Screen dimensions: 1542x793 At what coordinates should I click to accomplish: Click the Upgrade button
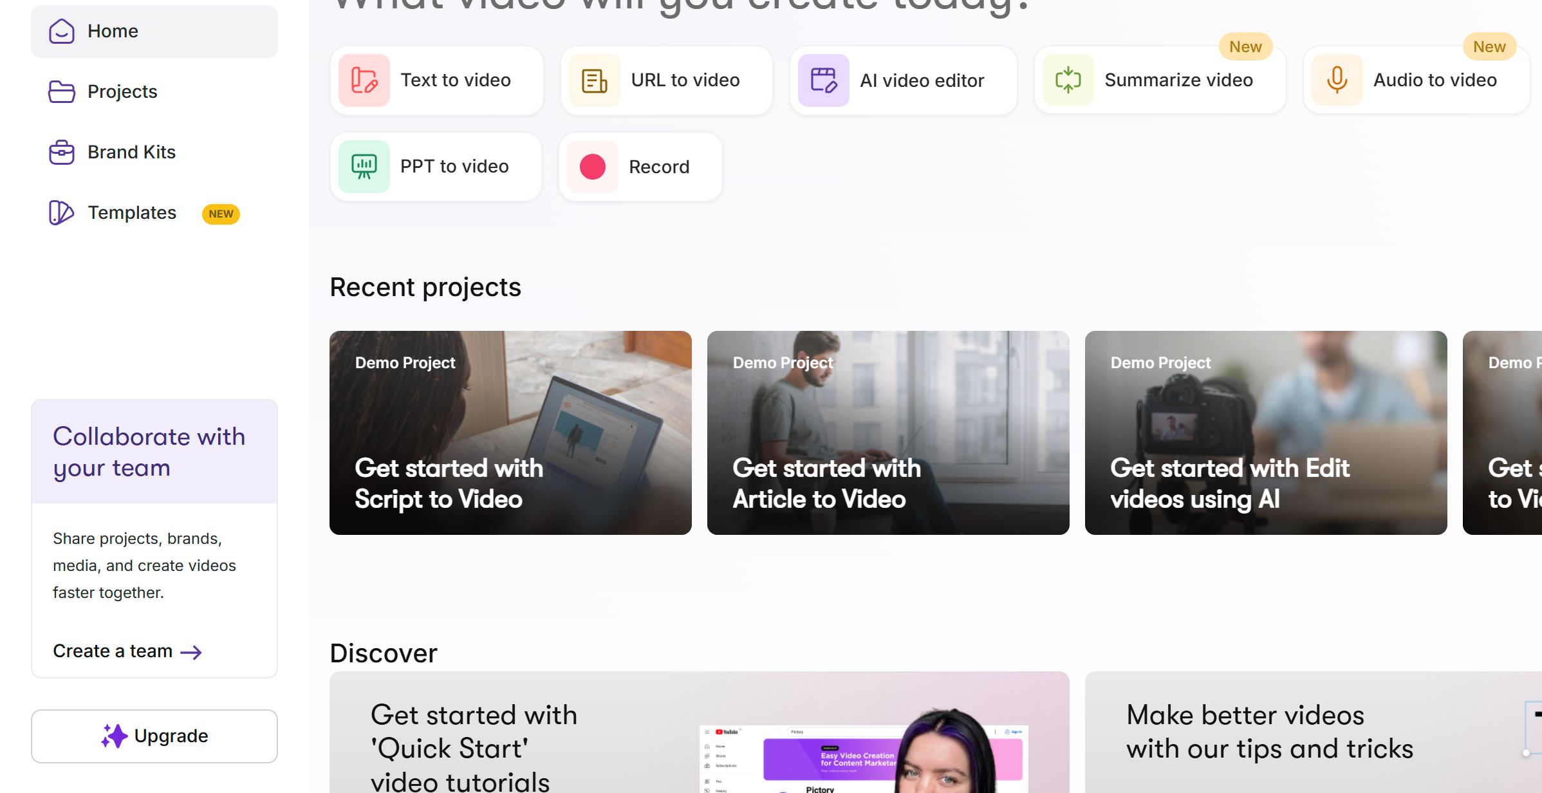click(154, 736)
